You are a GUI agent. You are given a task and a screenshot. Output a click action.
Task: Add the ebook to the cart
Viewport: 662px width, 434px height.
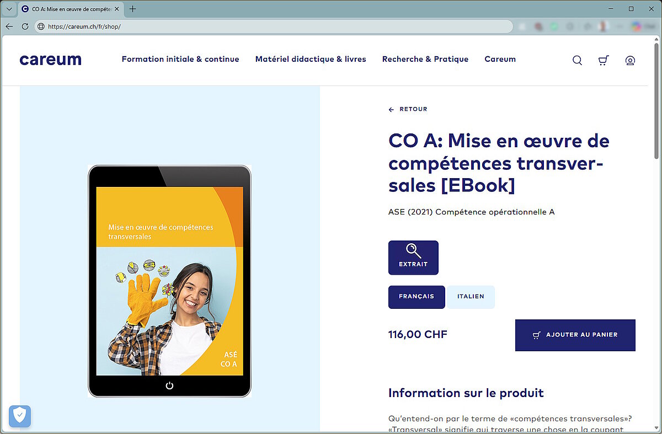pyautogui.click(x=575, y=335)
